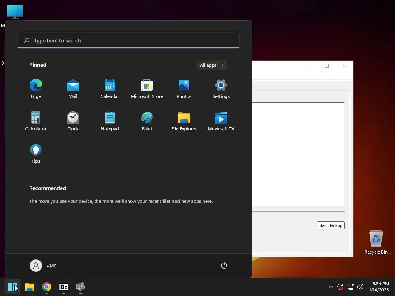
Task: Open Settings from Start menu
Action: point(221,89)
